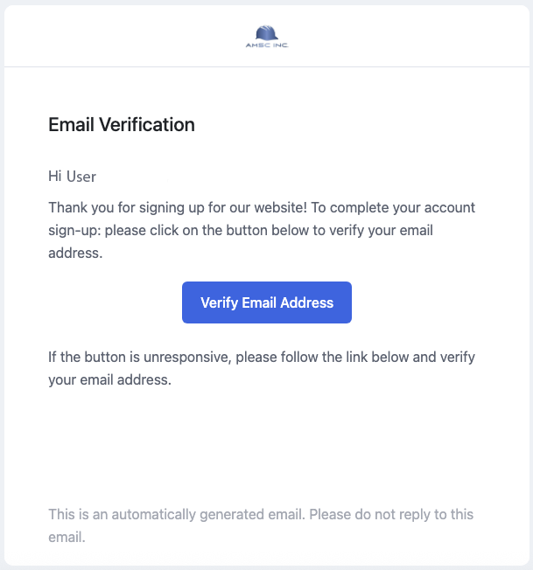Click the AMSC Inc hard hat logo
This screenshot has width=533, height=570.
(x=267, y=32)
